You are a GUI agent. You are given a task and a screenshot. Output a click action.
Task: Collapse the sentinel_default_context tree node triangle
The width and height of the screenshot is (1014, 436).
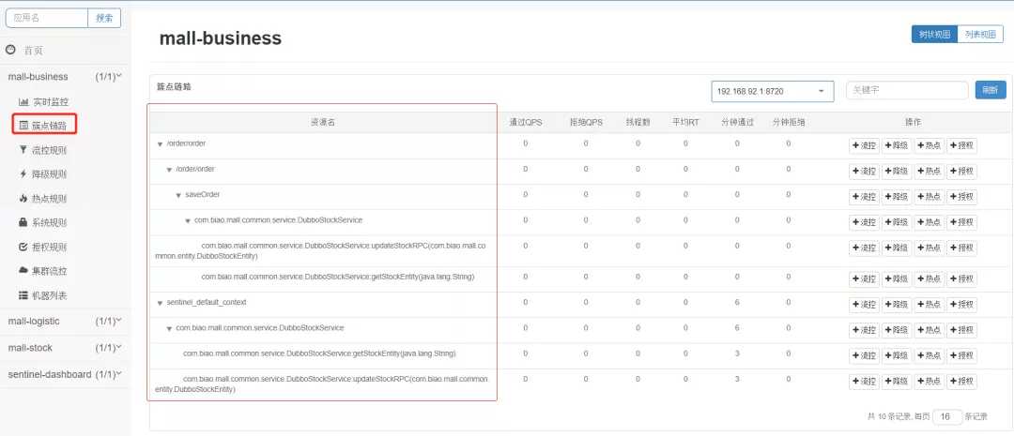[x=160, y=303]
